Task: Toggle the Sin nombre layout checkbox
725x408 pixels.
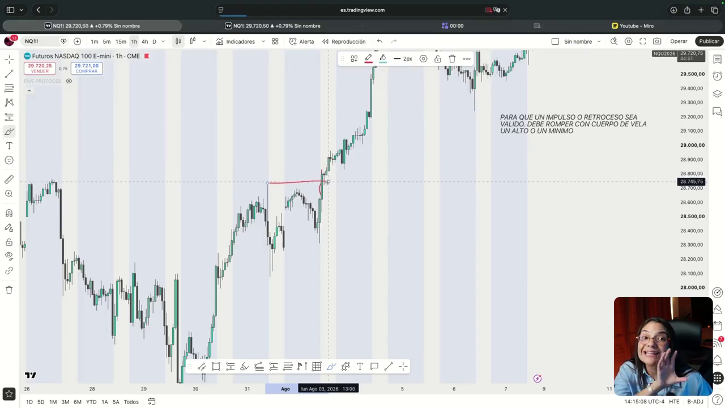Action: click(x=555, y=41)
